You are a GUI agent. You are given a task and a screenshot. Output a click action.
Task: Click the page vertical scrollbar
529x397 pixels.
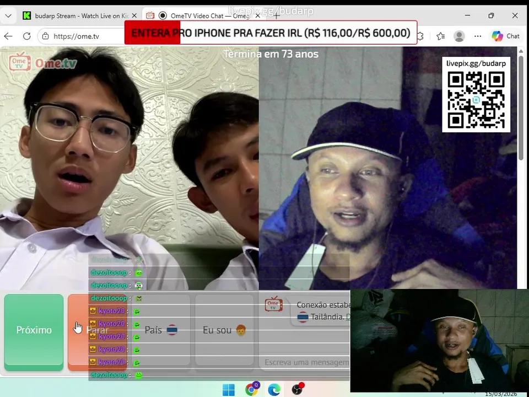click(x=521, y=108)
